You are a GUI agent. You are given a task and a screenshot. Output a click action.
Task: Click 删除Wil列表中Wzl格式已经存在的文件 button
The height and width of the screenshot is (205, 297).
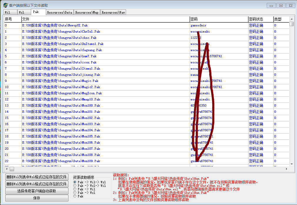click(37, 177)
